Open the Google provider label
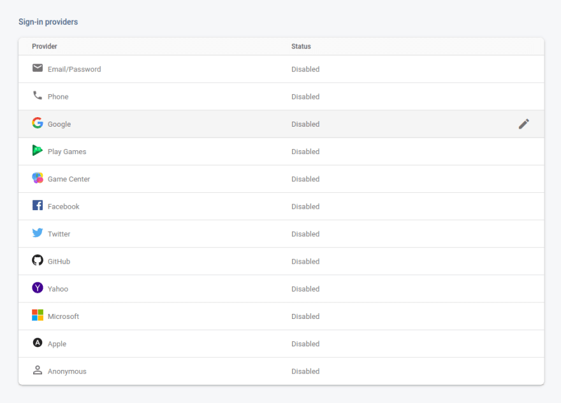Image resolution: width=561 pixels, height=403 pixels. 59,124
